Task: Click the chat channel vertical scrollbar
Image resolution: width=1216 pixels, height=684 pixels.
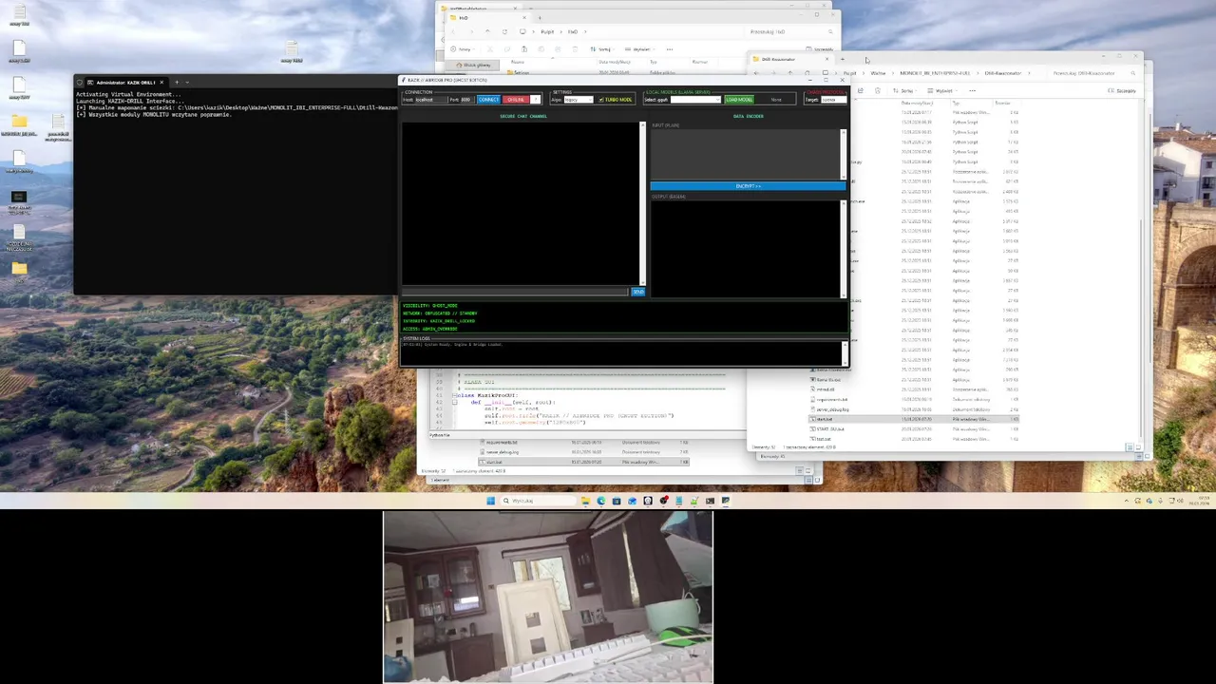Action: click(x=643, y=203)
